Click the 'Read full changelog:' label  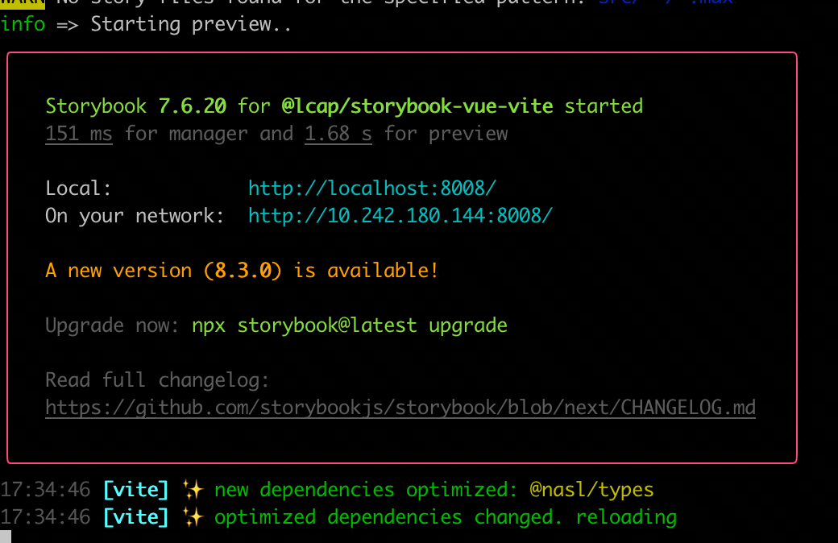tap(157, 380)
